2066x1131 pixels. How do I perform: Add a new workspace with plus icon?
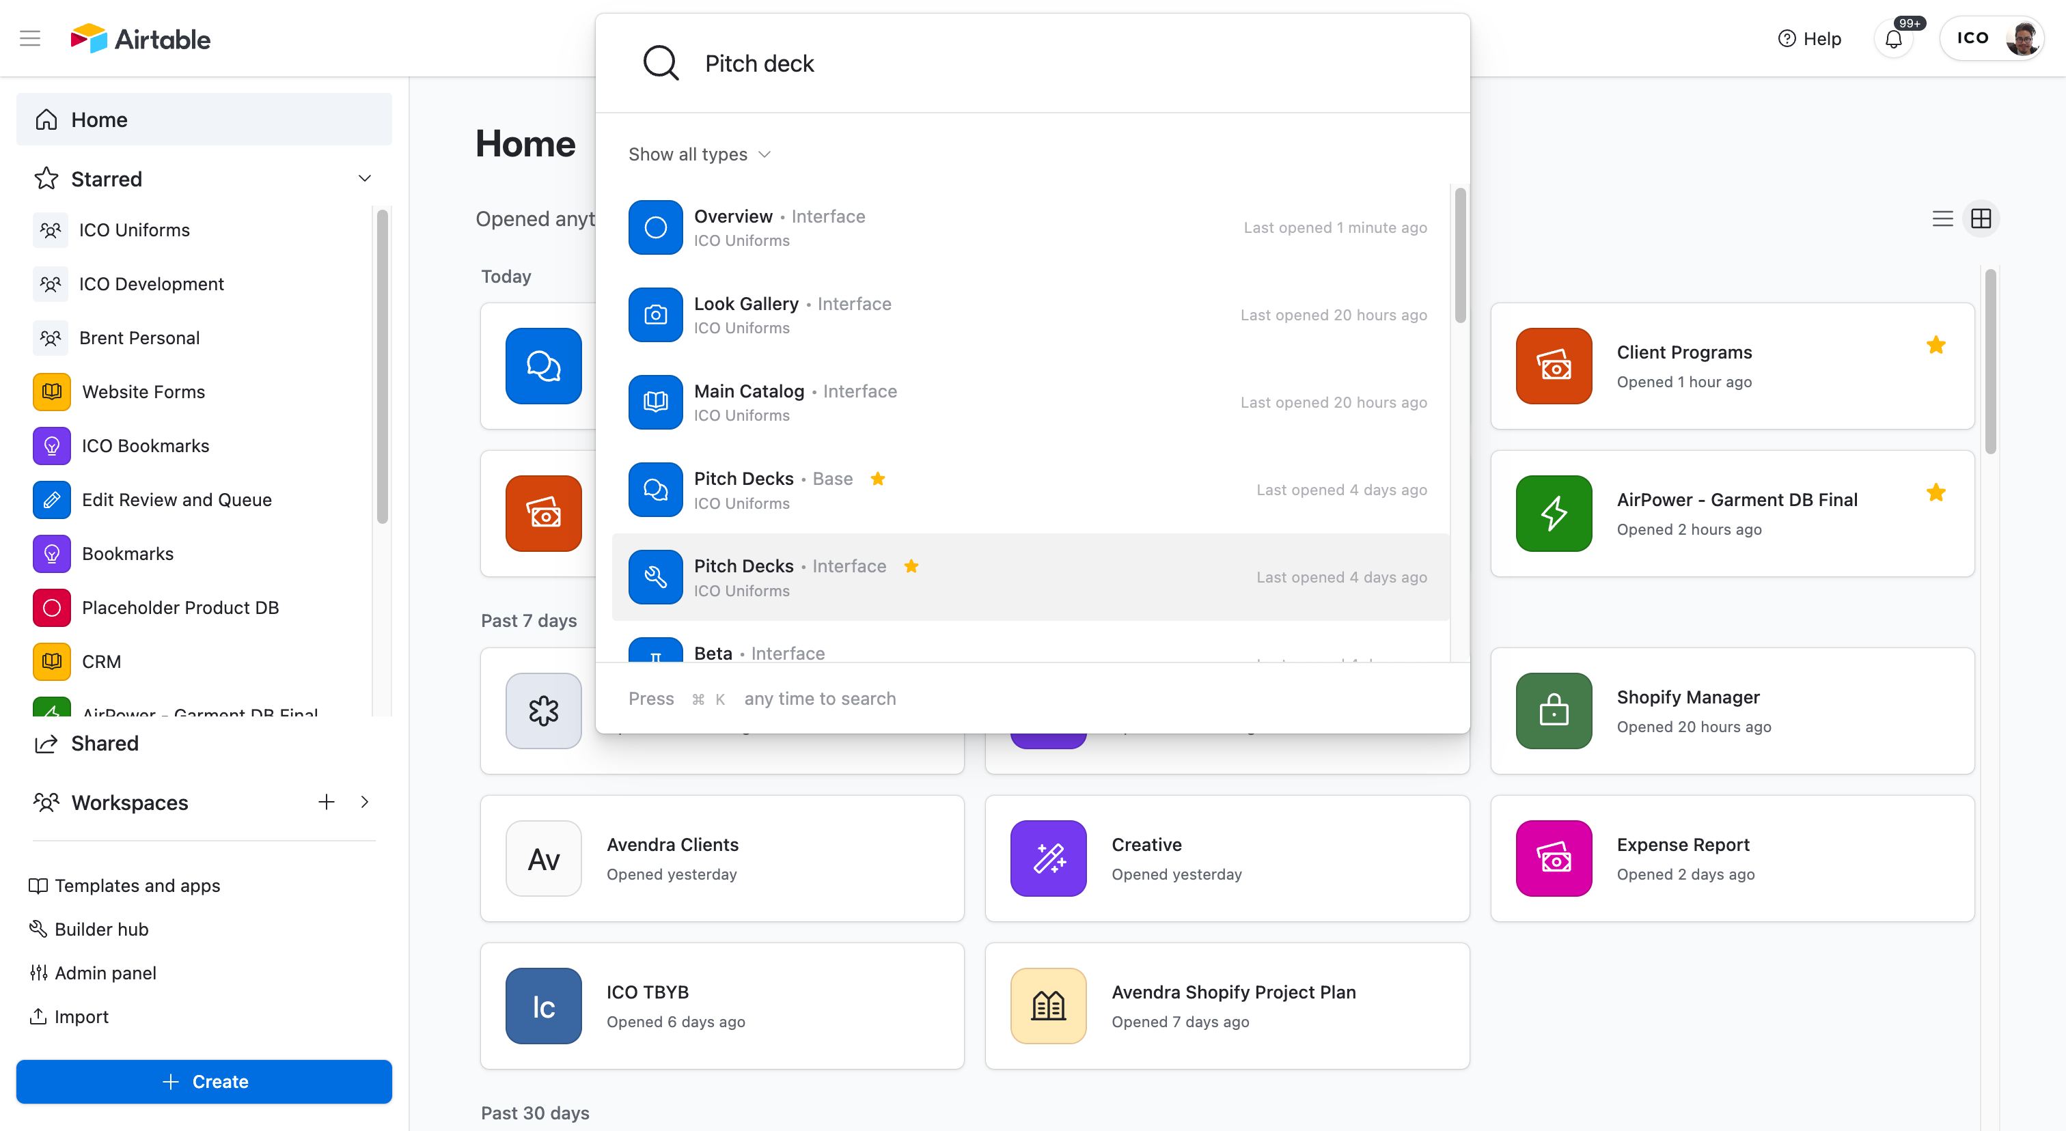[326, 802]
